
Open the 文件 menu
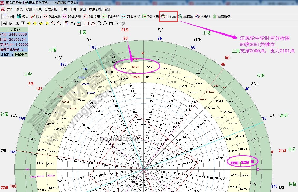[x=10, y=9]
